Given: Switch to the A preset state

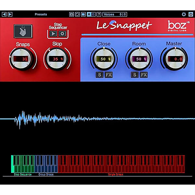Looking at the screenshot, I should (89, 14).
